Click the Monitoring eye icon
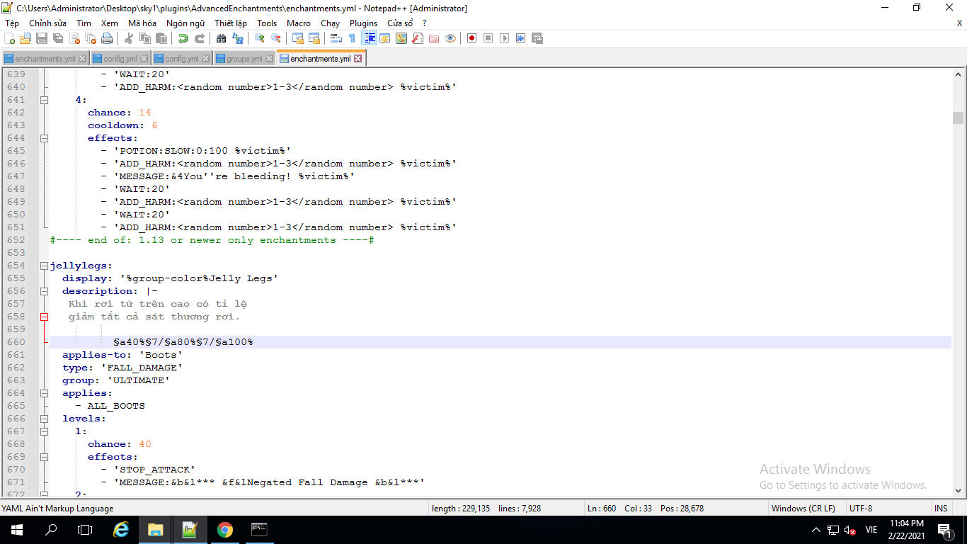Screen dimensions: 967x544 click(x=450, y=38)
